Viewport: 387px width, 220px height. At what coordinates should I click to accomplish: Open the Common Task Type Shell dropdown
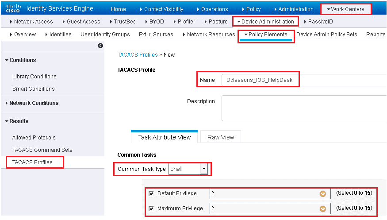(188, 169)
